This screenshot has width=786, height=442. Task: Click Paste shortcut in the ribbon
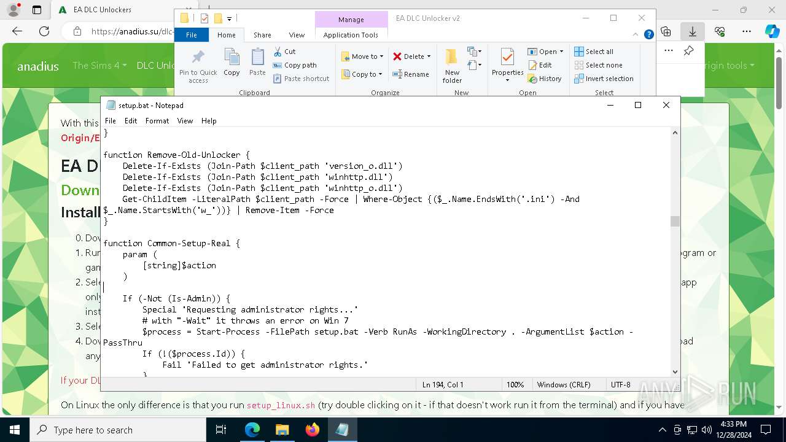301,79
